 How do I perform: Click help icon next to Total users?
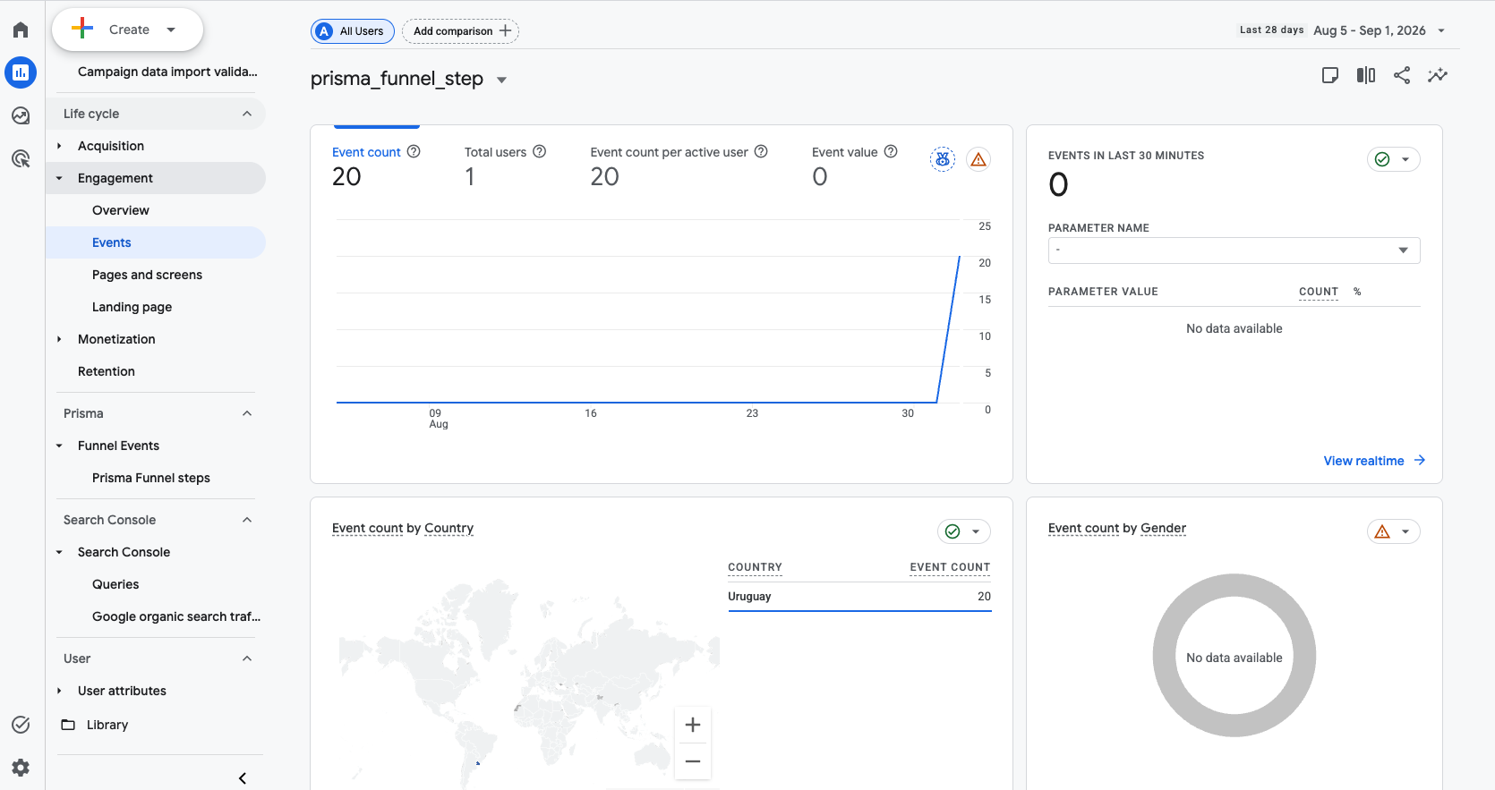click(540, 151)
